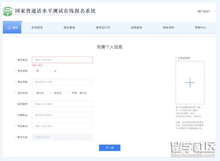Click the 考生姓名 input field
This screenshot has width=220, height=161.
(x=62, y=60)
